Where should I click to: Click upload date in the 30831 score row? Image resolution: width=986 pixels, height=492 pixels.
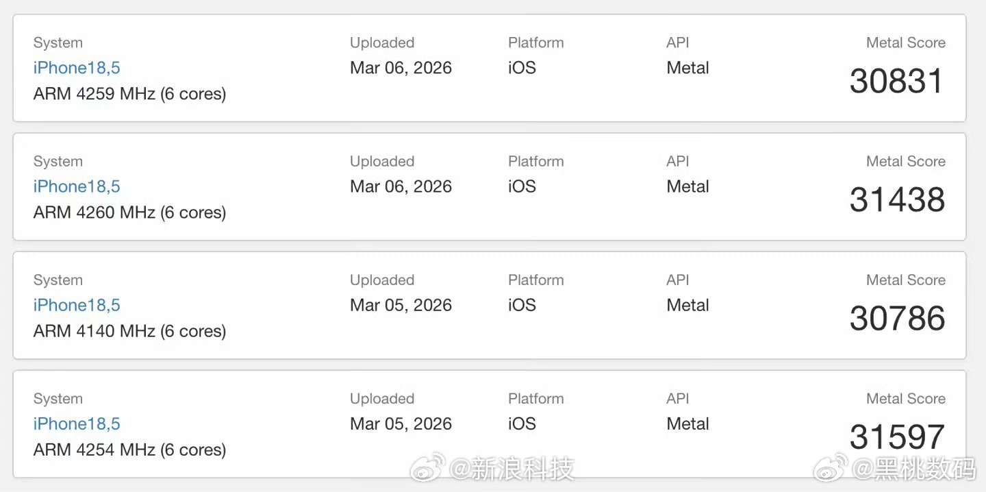(x=401, y=68)
